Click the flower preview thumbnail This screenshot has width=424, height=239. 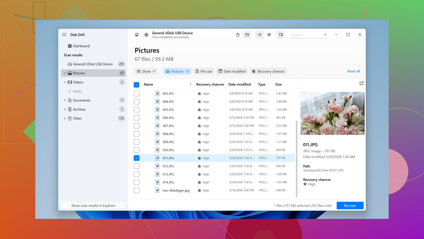tap(332, 113)
